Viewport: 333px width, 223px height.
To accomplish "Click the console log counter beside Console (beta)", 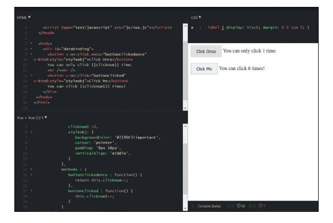I will point(230,206).
